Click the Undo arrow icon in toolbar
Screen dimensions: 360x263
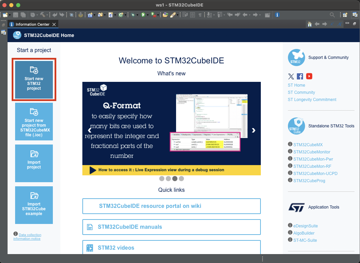tap(55, 15)
